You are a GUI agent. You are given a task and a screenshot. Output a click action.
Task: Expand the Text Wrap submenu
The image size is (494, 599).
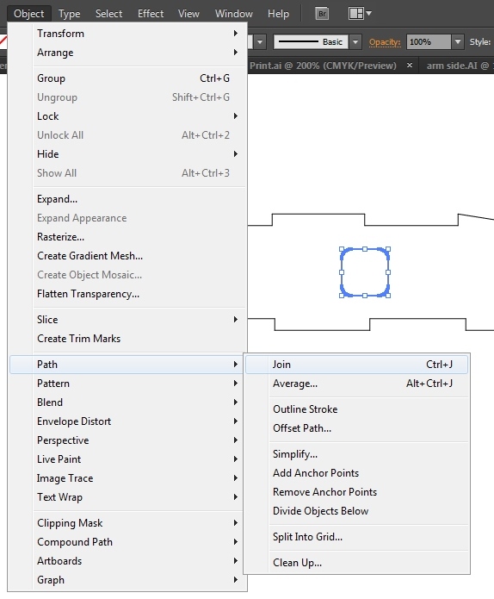click(x=127, y=497)
